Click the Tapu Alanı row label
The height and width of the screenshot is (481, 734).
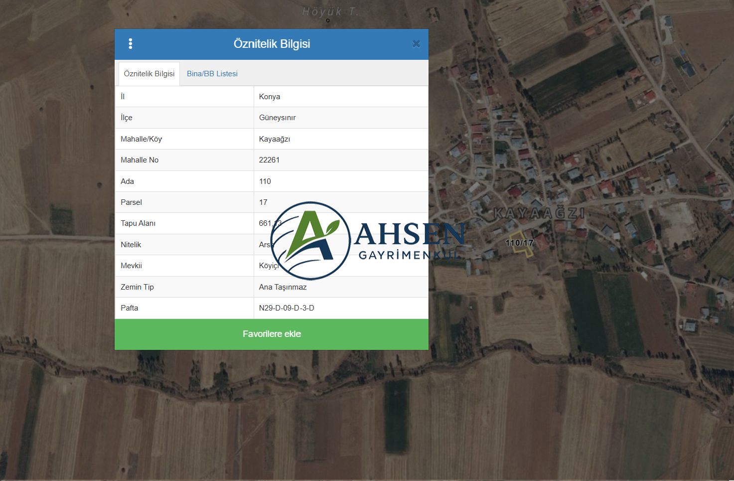coord(138,223)
